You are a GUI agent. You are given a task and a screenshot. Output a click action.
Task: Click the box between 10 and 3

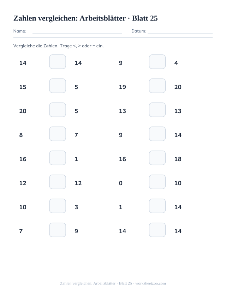(x=58, y=206)
